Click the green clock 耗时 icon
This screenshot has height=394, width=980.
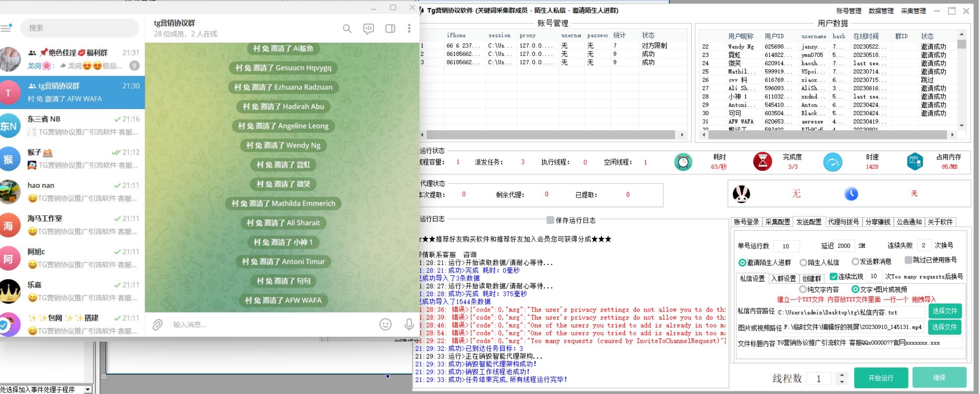point(683,162)
